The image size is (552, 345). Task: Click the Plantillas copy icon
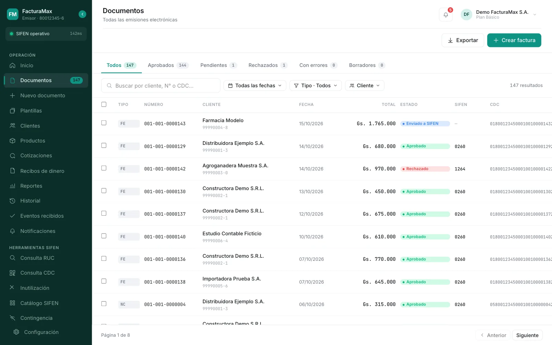click(x=12, y=111)
